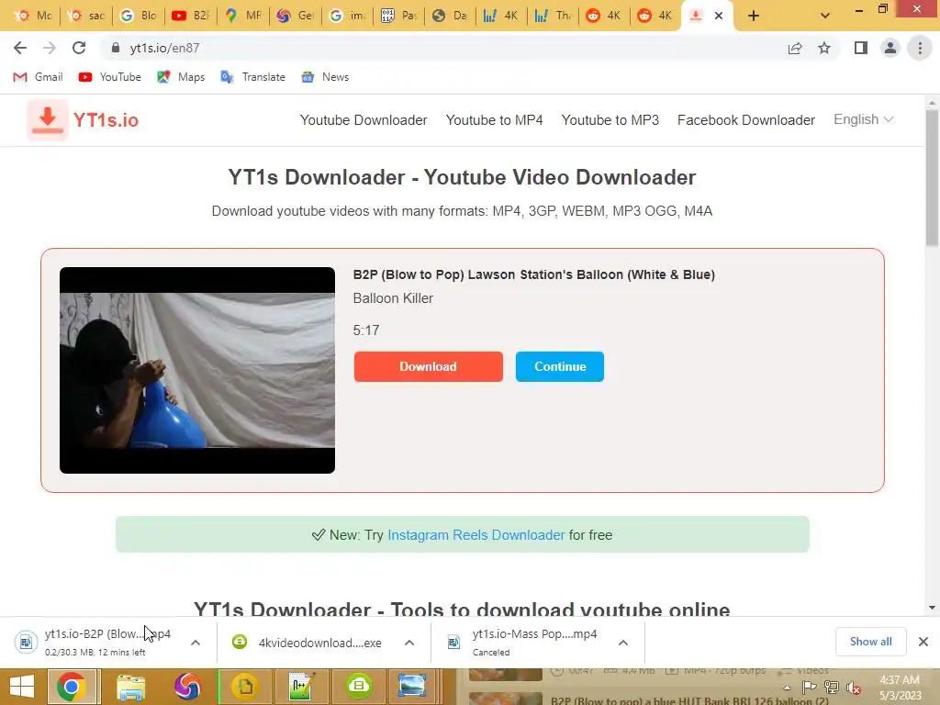940x705 pixels.
Task: Open the Windows Start button
Action: 22,687
